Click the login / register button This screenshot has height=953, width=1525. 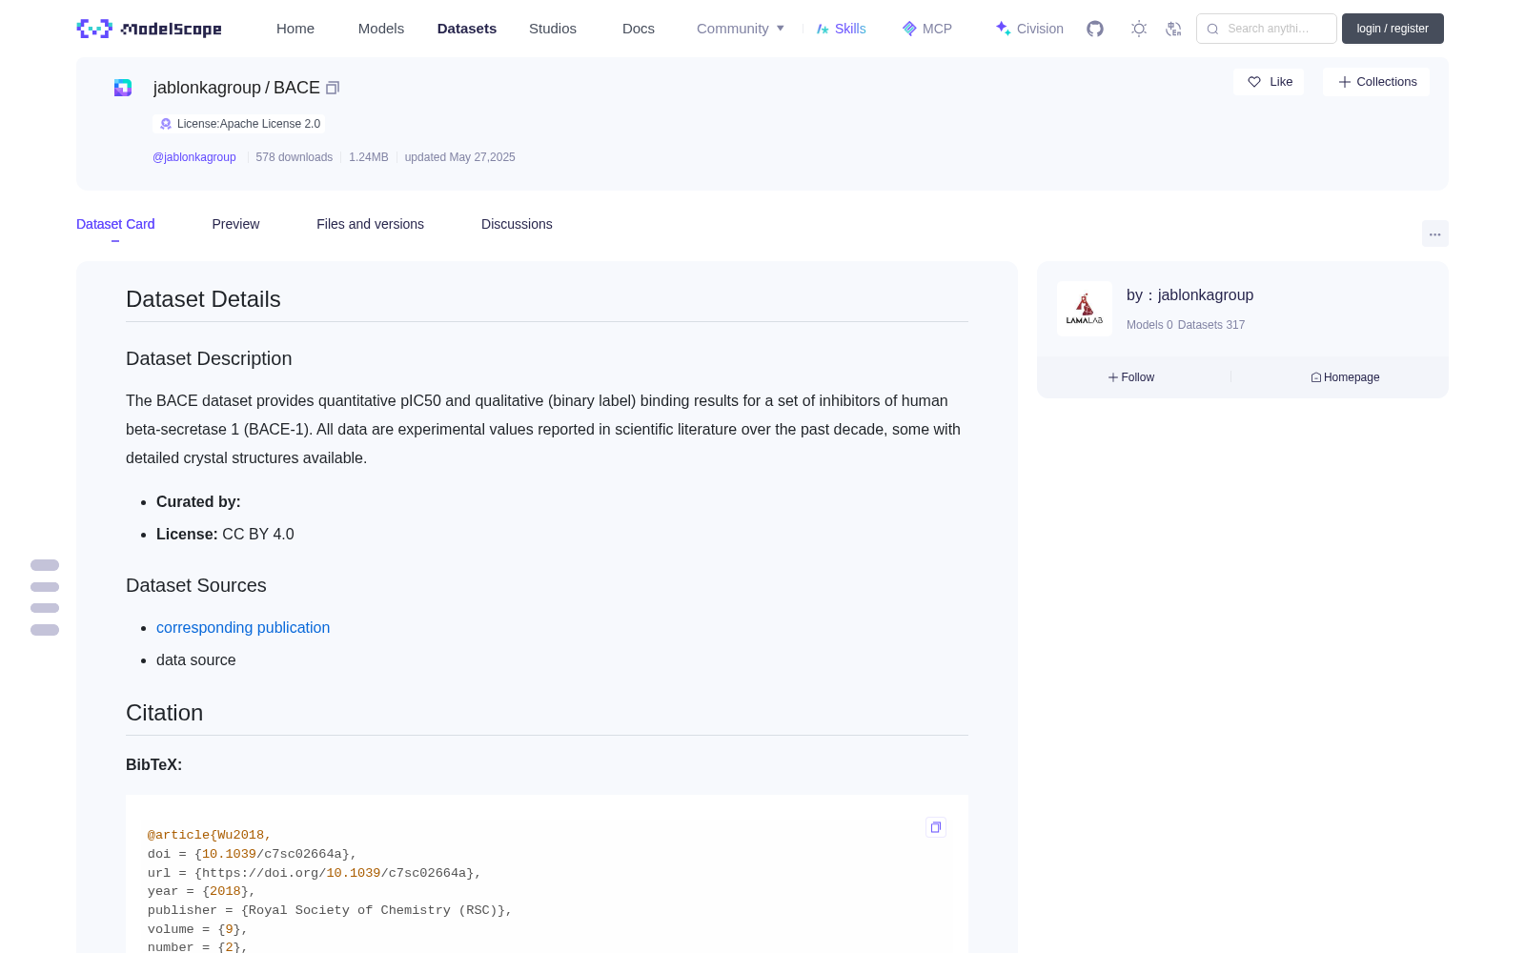click(x=1393, y=29)
